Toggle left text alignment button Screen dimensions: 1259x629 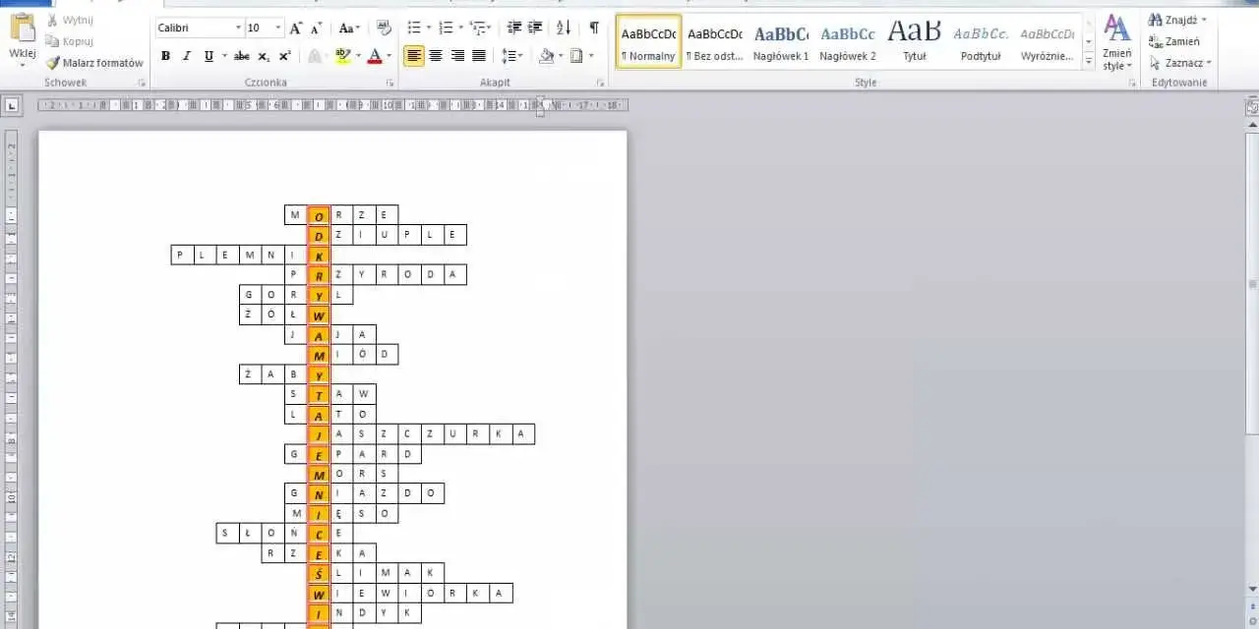click(x=414, y=56)
